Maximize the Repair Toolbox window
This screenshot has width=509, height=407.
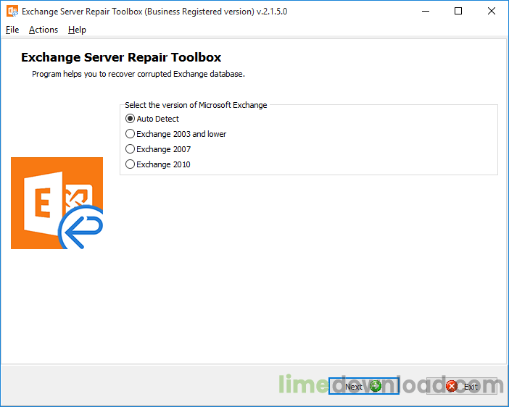(458, 12)
